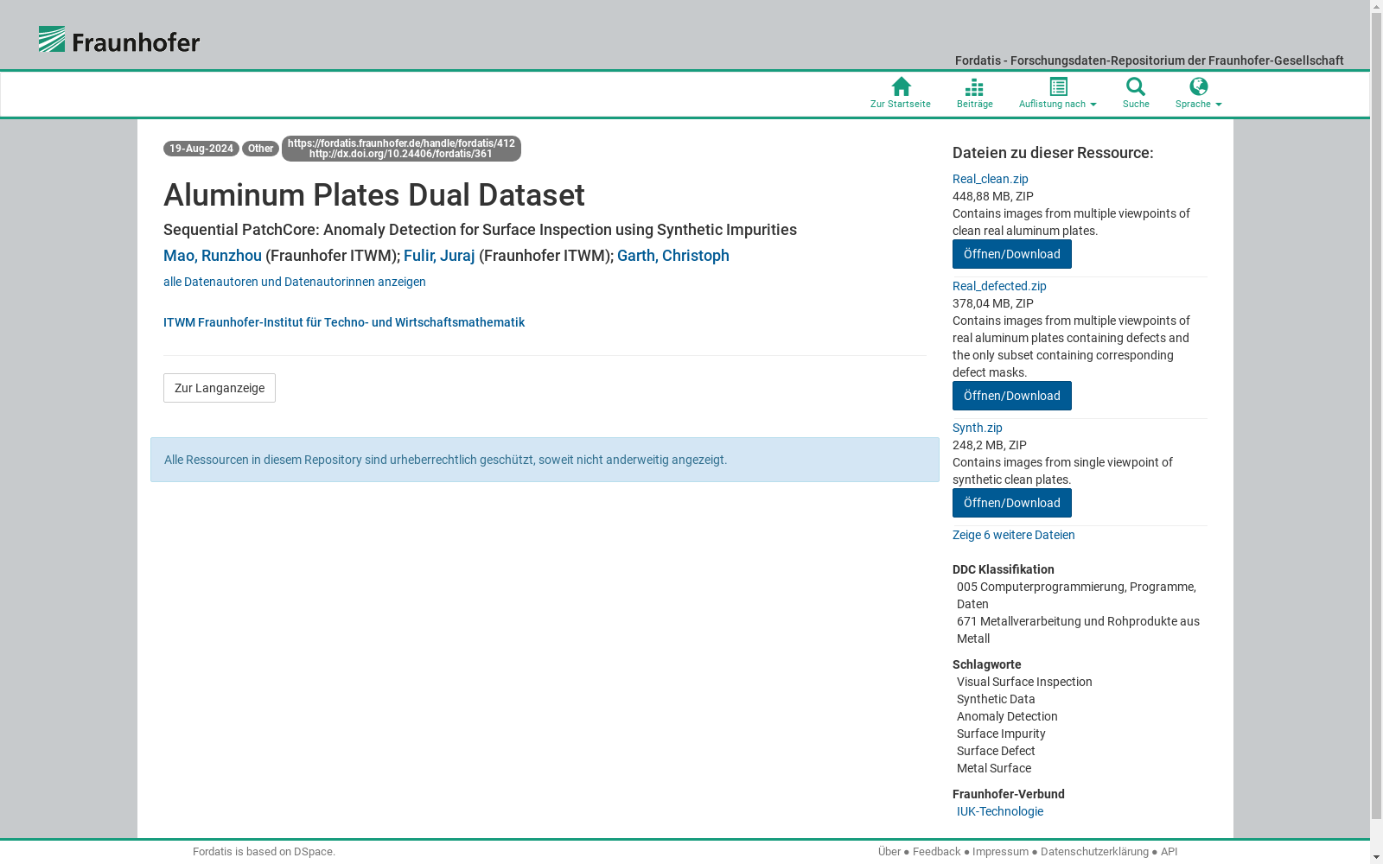
Task: Click the Zur Langanzeige button
Action: [x=220, y=388]
